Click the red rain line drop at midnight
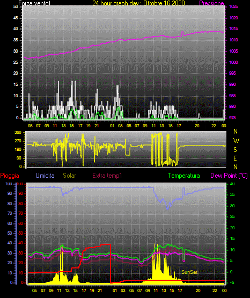The width and height of the screenshot is (250, 298). [111, 264]
